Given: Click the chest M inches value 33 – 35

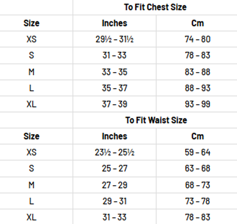Looking at the screenshot, I should 114,72.
